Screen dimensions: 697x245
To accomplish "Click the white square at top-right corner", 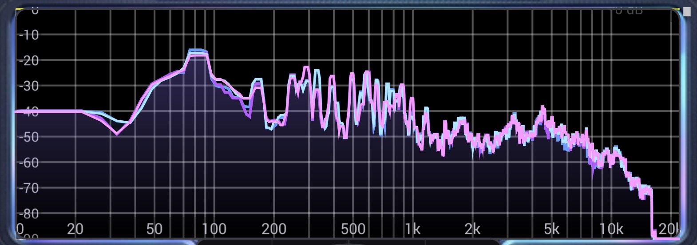I will click(x=687, y=12).
